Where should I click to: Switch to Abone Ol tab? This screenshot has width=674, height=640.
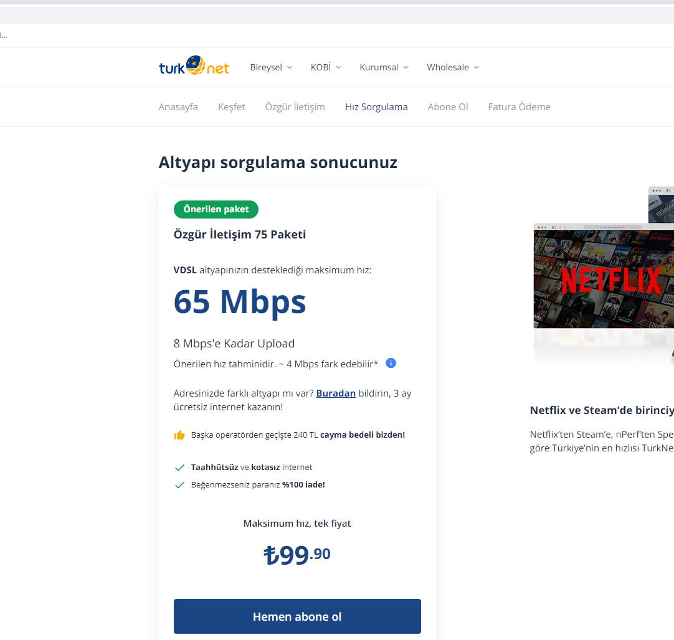[447, 107]
